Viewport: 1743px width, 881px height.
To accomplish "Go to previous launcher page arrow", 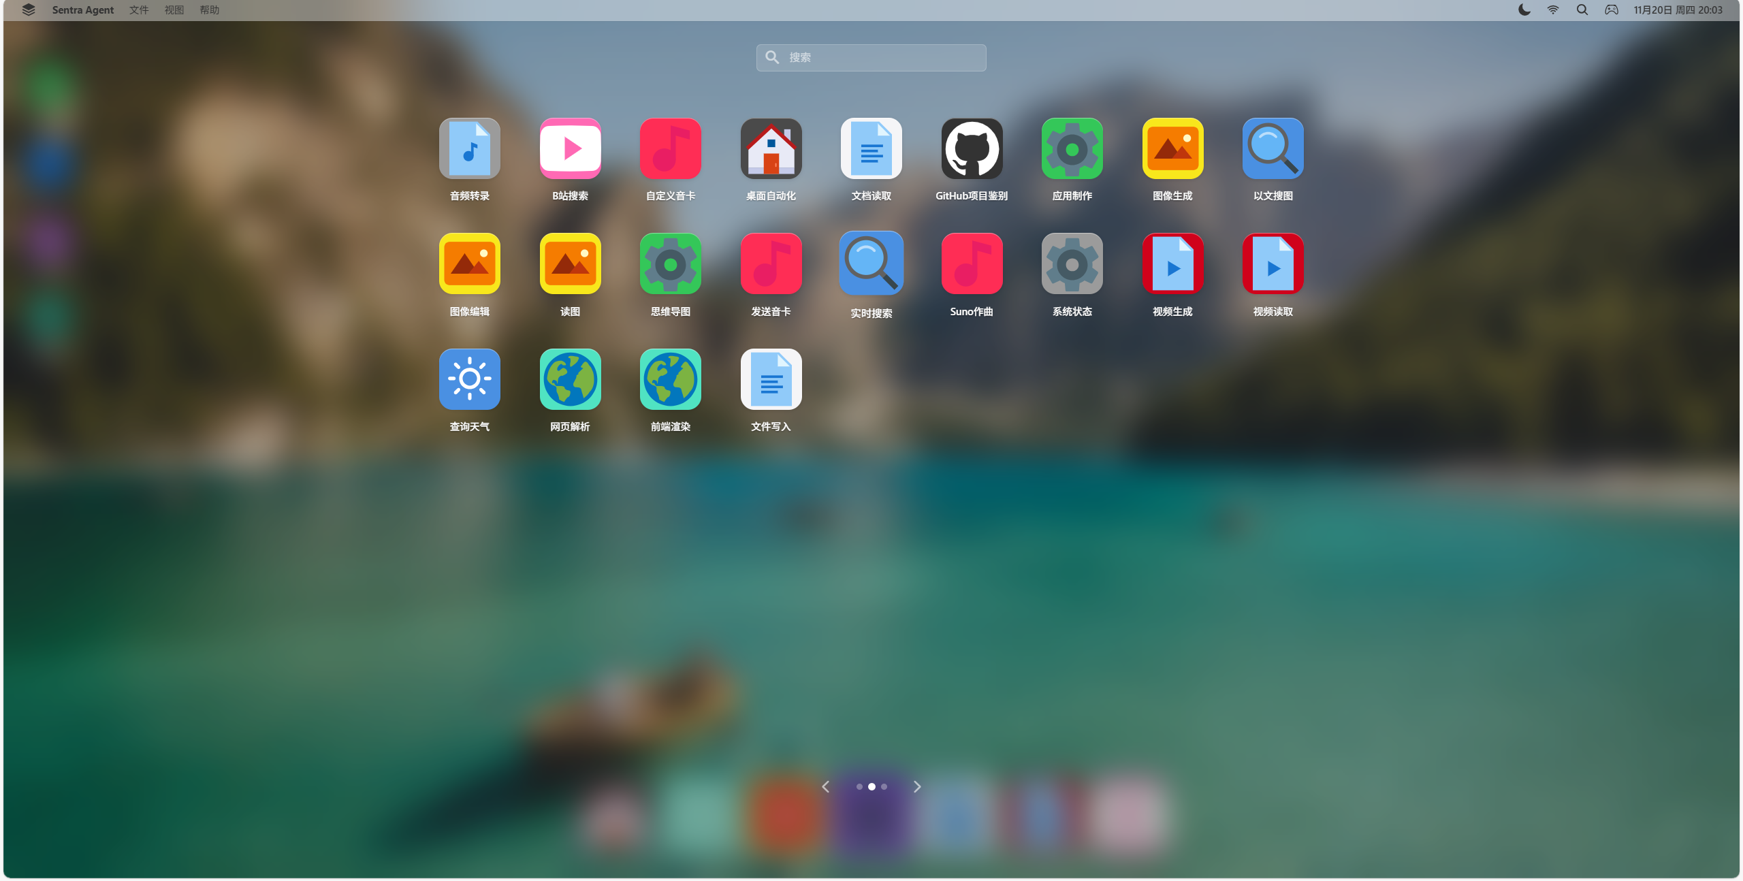I will point(825,787).
